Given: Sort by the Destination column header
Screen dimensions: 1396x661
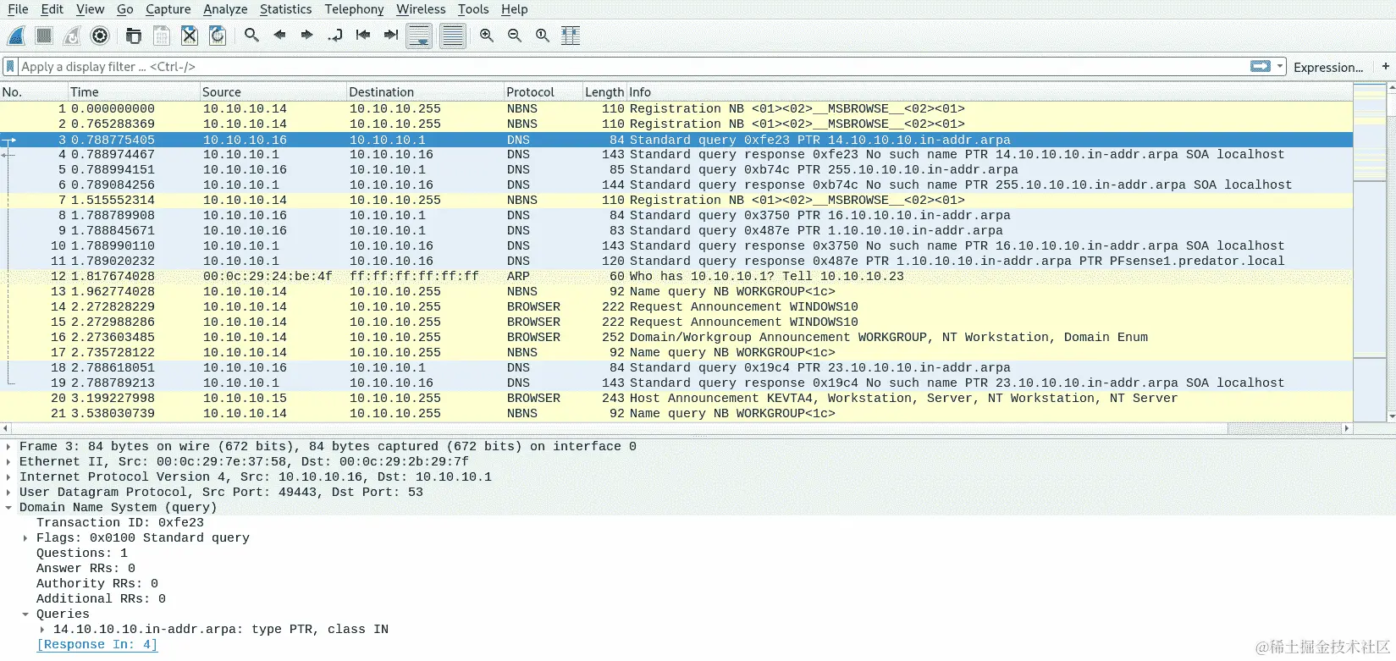Looking at the screenshot, I should point(424,91).
